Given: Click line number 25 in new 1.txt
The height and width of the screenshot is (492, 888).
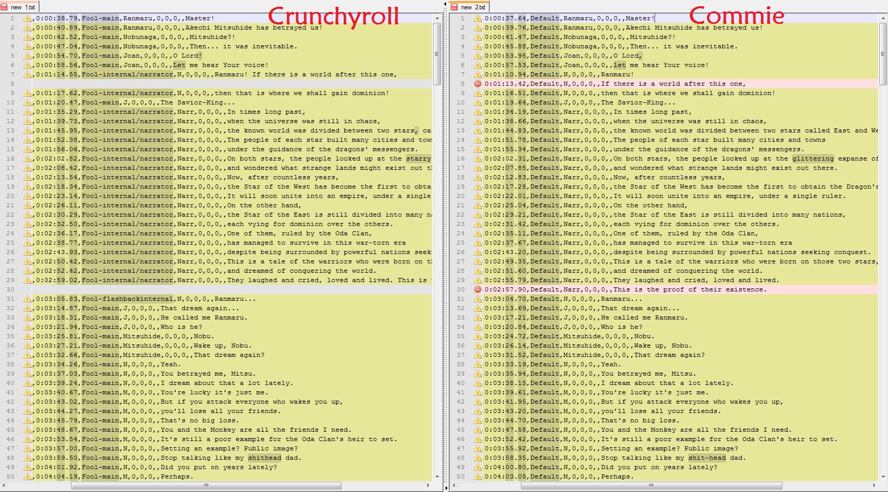Looking at the screenshot, I should click(x=10, y=243).
